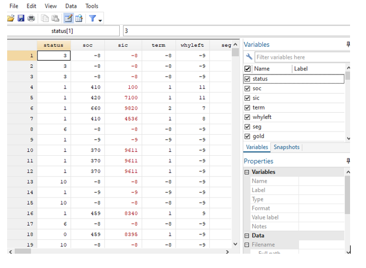
Task: Open the Data menu
Action: pos(71,6)
